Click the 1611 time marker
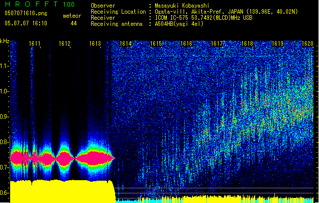The image size is (319, 203). (x=34, y=44)
